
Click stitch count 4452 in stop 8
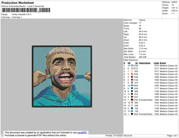pos(136,86)
